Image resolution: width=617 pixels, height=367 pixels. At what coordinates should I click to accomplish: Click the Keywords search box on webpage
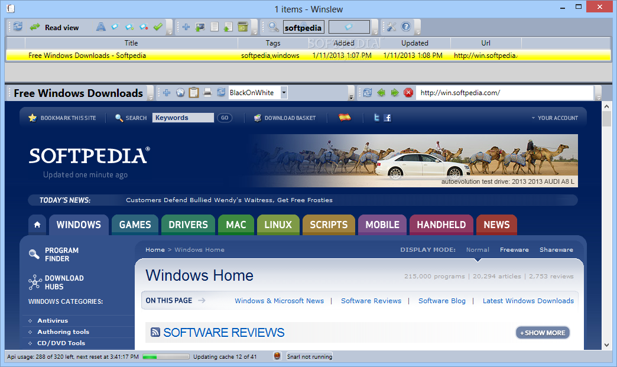183,118
